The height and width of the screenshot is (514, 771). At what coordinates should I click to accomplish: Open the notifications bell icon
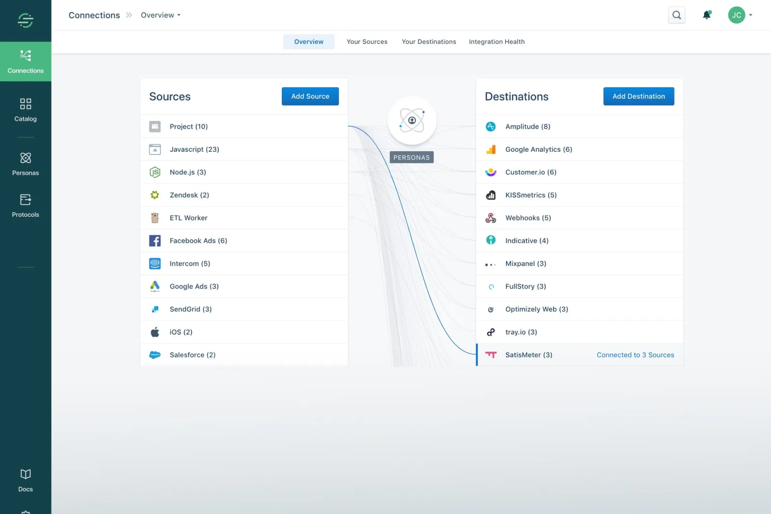[707, 15]
